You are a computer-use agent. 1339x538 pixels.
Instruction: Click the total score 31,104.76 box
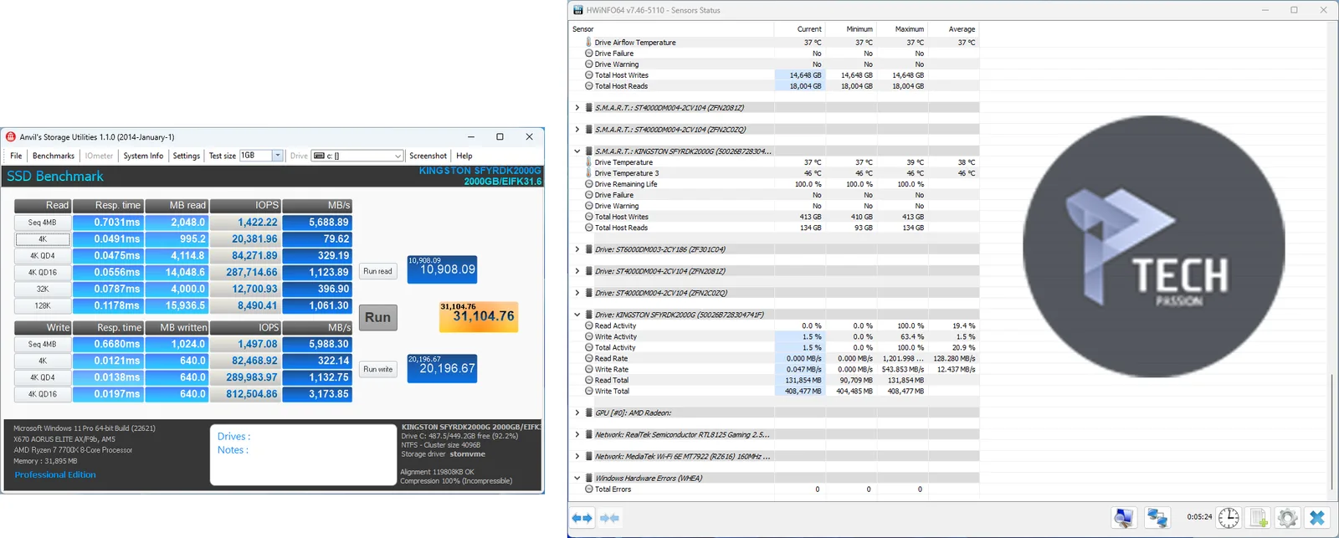479,316
